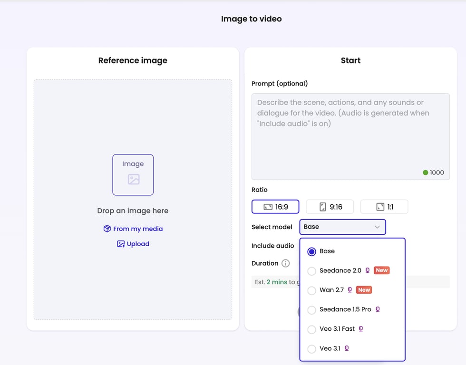The height and width of the screenshot is (365, 466).
Task: Click the Upload link
Action: tap(138, 244)
